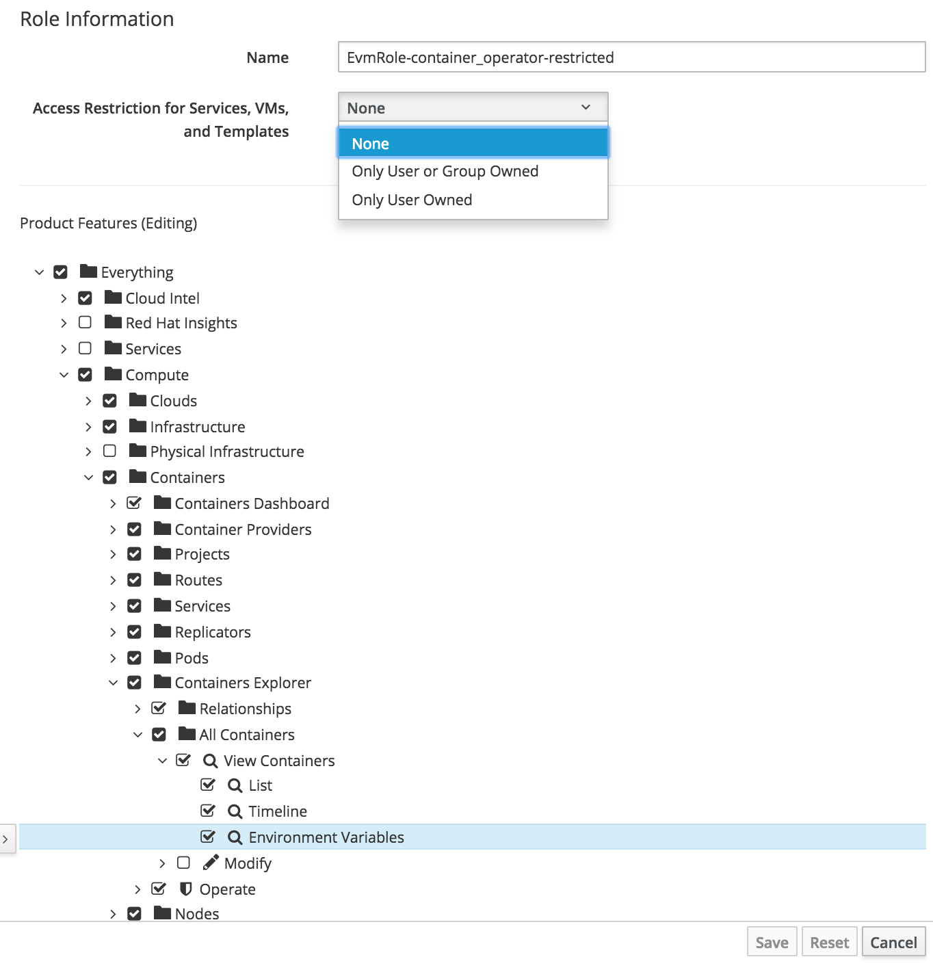
Task: Click the Save button
Action: [x=772, y=941]
